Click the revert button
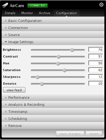Screen dimensions: 106x140 [x=94, y=134]
